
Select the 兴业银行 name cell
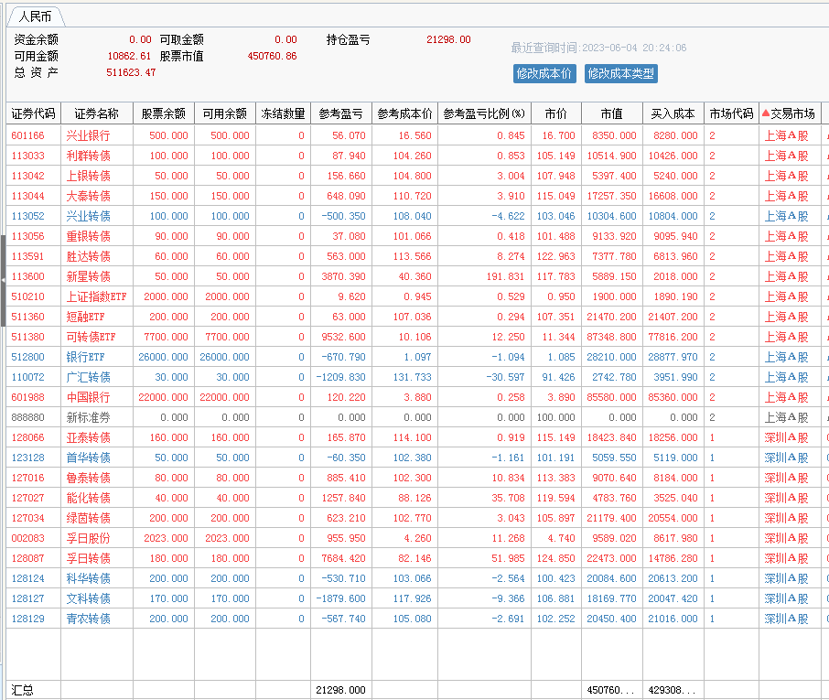pyautogui.click(x=88, y=135)
